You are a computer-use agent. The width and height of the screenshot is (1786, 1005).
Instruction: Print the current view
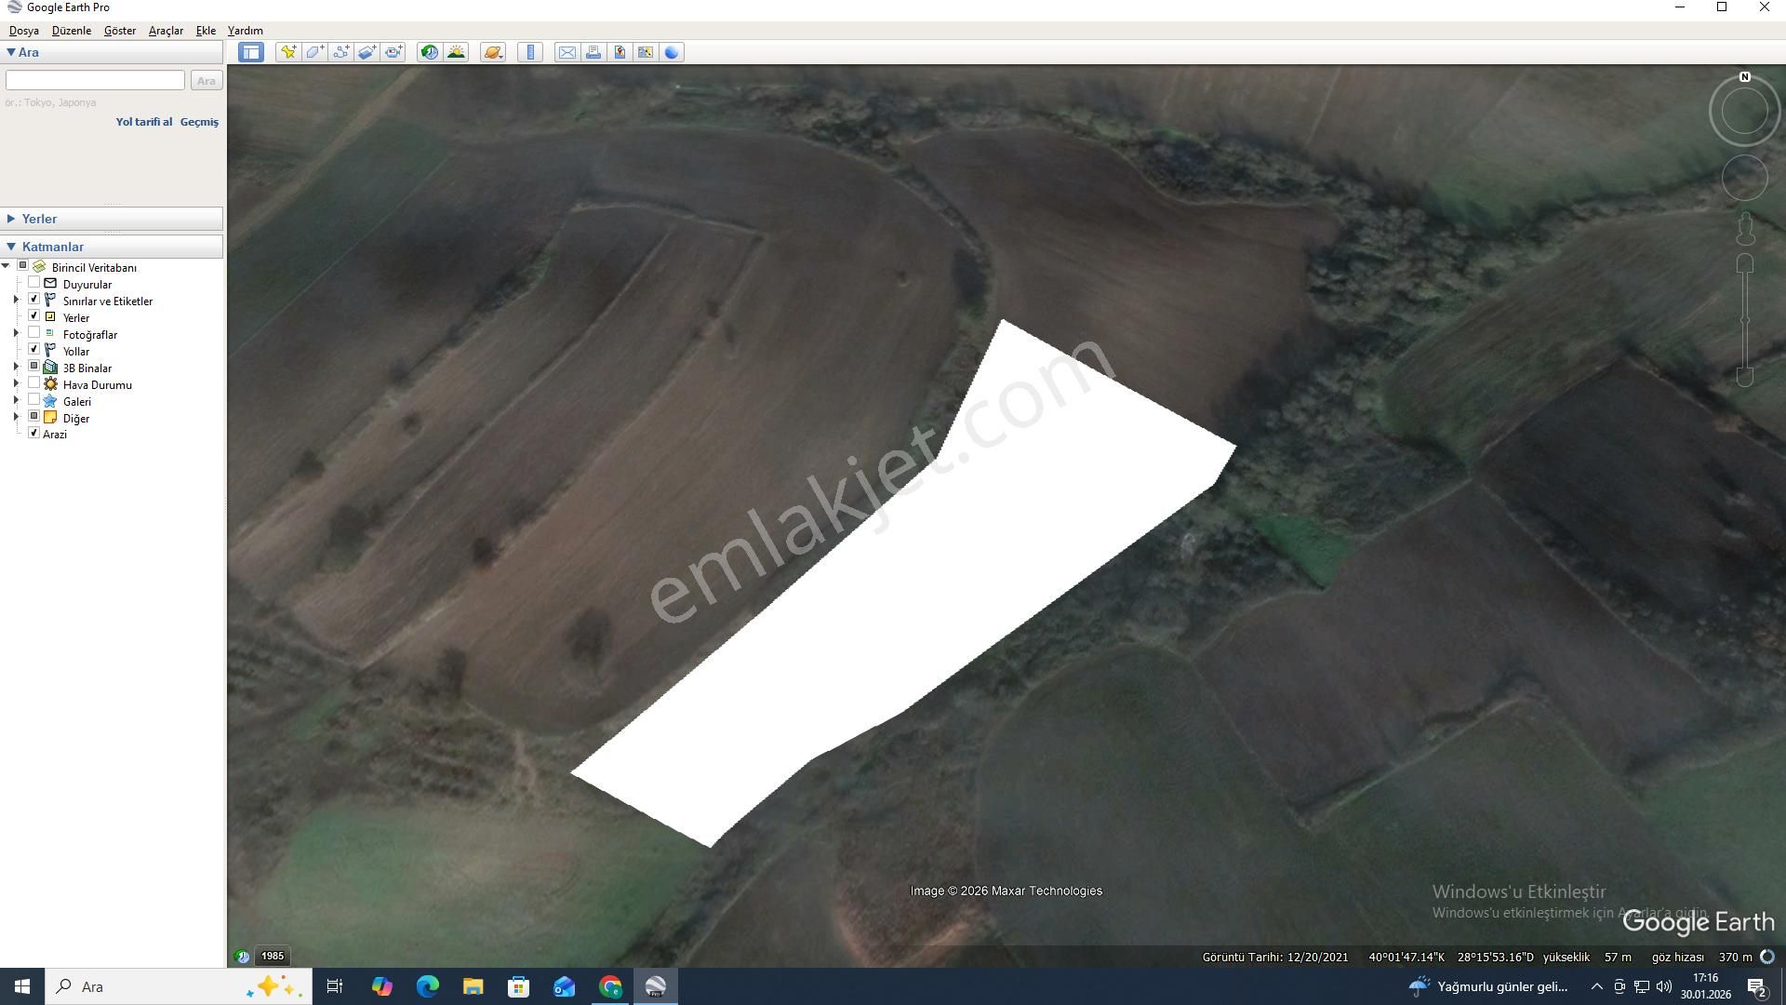click(x=593, y=52)
